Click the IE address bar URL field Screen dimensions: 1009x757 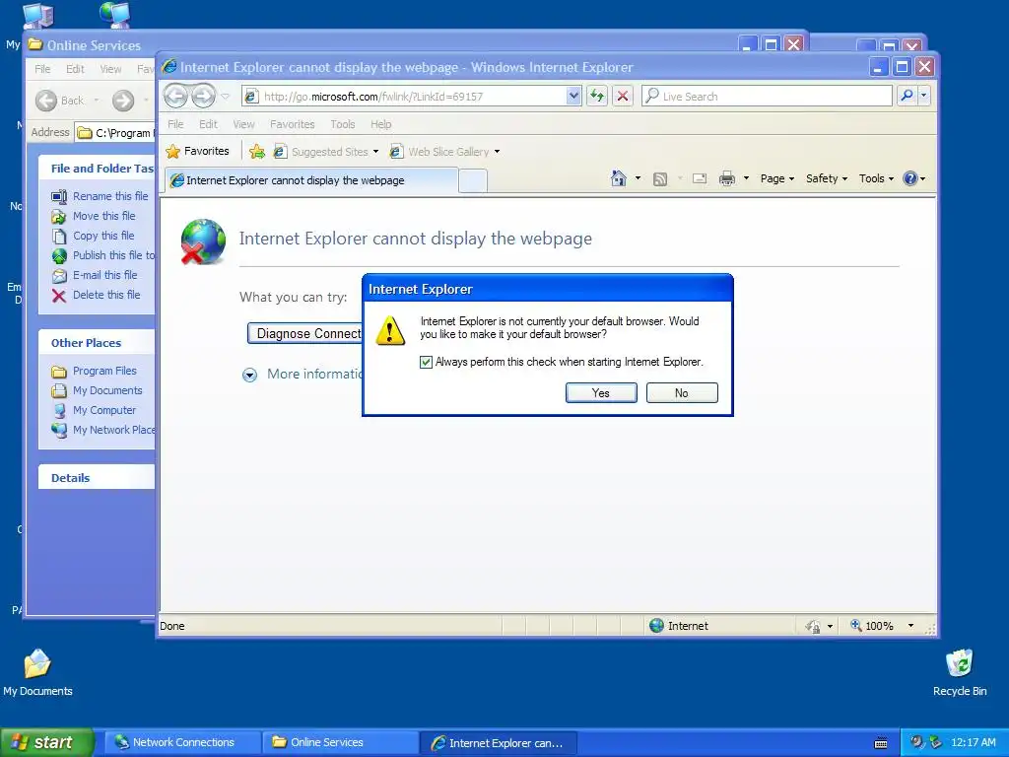(412, 96)
